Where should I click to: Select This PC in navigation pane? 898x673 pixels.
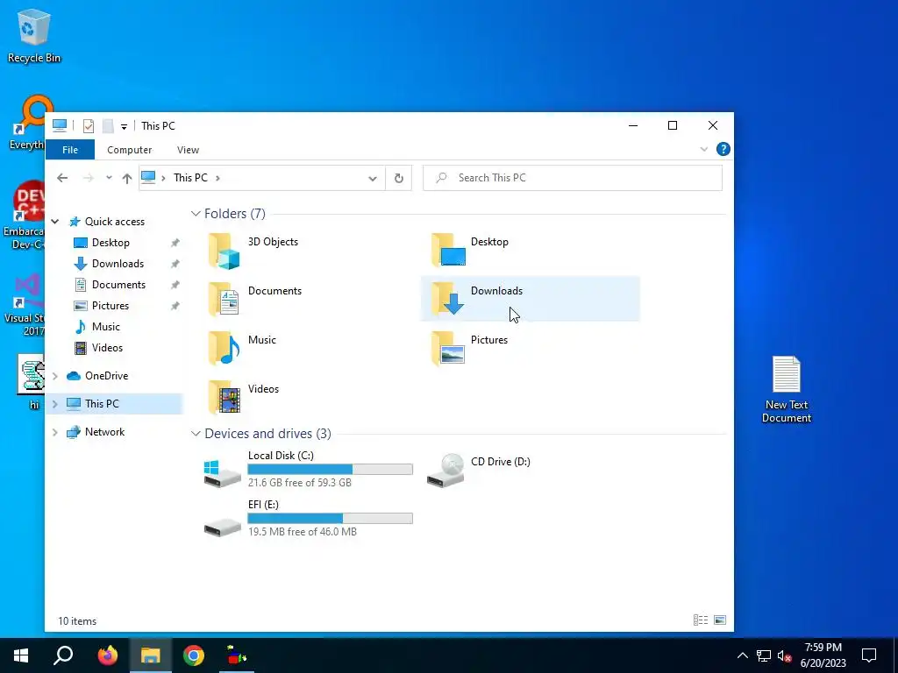click(x=114, y=404)
